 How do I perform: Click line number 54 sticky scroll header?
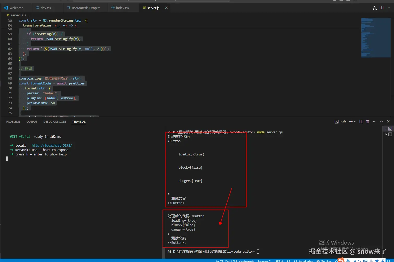[10, 25]
